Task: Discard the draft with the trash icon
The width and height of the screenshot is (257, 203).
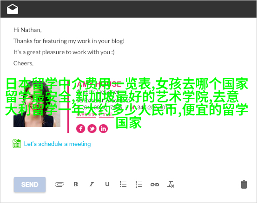Action: (244, 184)
